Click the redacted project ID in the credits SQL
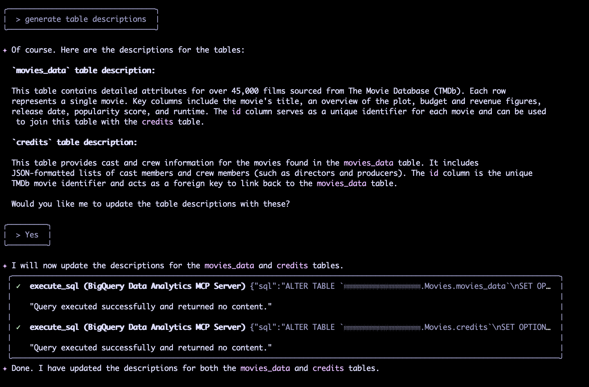The height and width of the screenshot is (387, 589). click(382, 328)
